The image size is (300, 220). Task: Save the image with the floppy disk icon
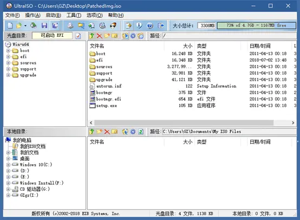tap(44, 25)
